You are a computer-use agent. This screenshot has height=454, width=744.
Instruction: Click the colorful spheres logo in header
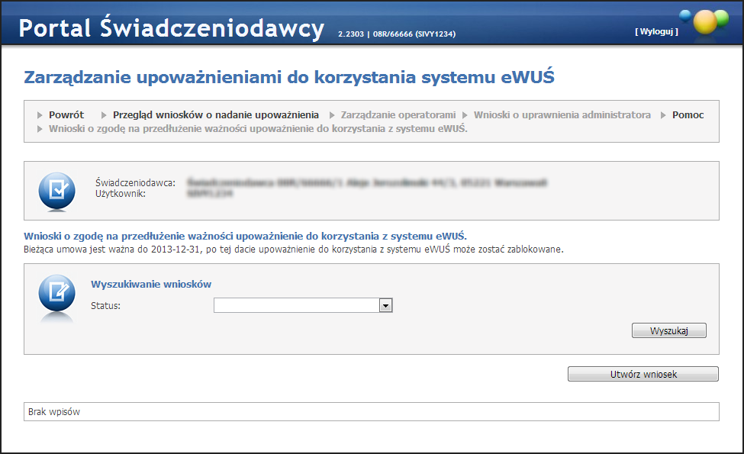(x=706, y=21)
